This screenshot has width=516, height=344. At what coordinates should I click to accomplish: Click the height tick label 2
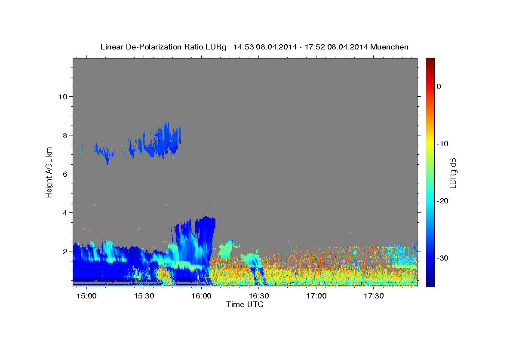tap(65, 251)
